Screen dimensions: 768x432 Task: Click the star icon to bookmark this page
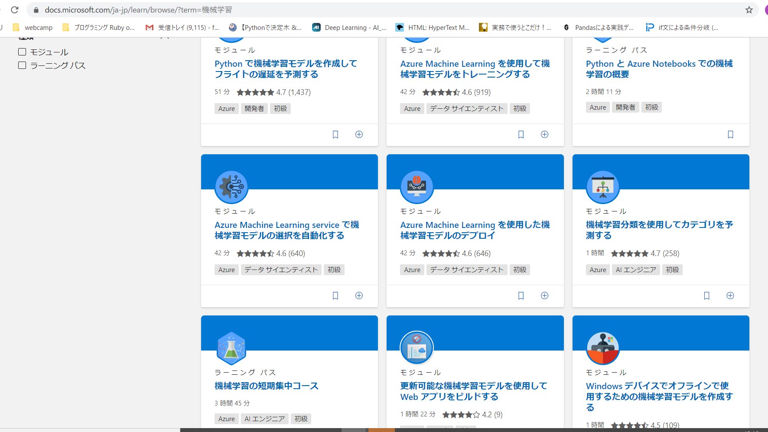(748, 9)
